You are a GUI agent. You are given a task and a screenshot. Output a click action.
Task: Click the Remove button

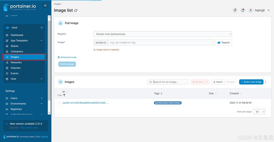point(198,82)
